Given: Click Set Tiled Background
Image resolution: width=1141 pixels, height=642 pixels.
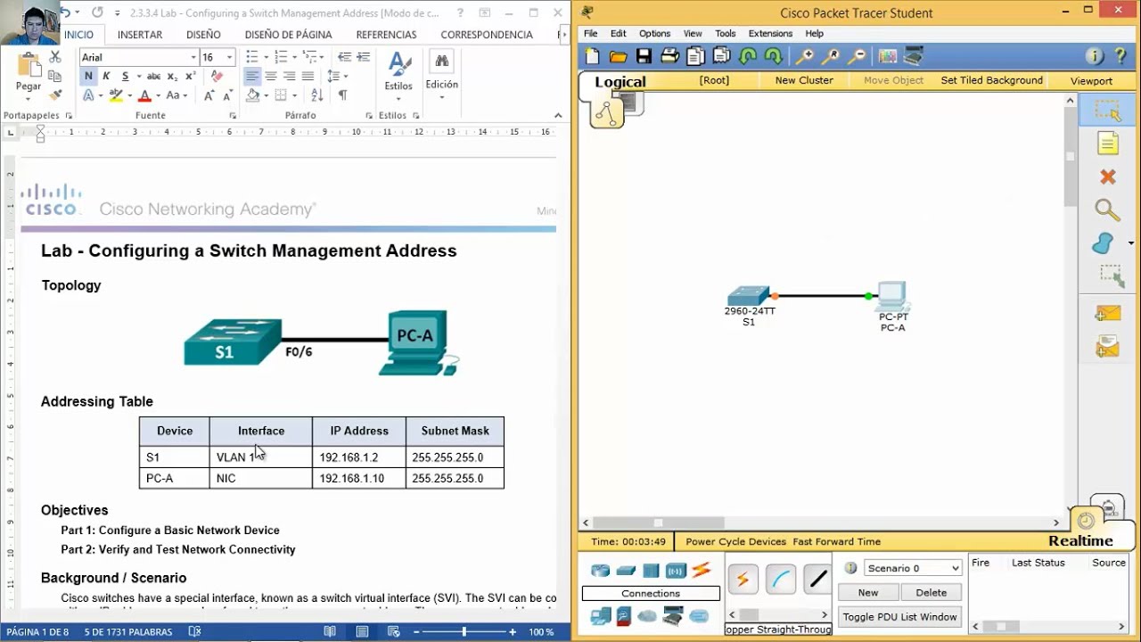Looking at the screenshot, I should pos(991,80).
